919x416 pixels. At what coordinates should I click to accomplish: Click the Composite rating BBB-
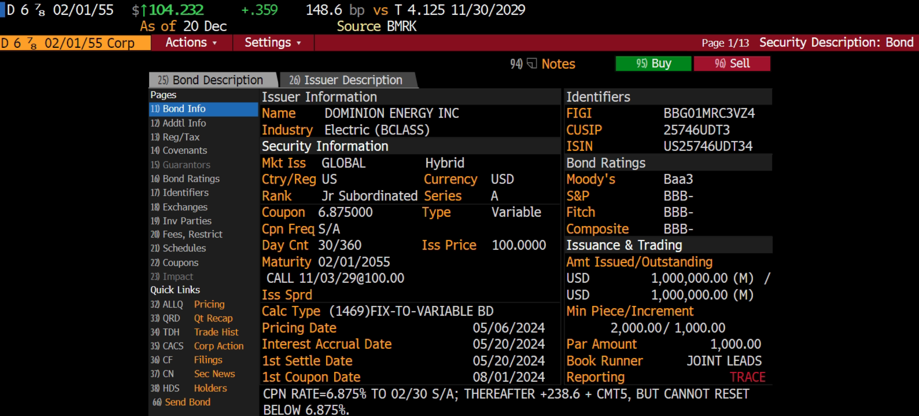pos(678,229)
